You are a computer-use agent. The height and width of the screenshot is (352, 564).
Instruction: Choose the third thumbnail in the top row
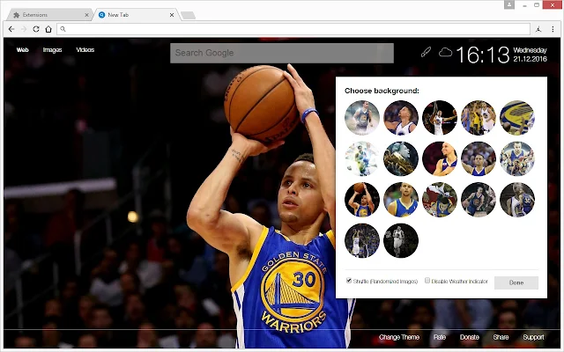click(x=440, y=118)
